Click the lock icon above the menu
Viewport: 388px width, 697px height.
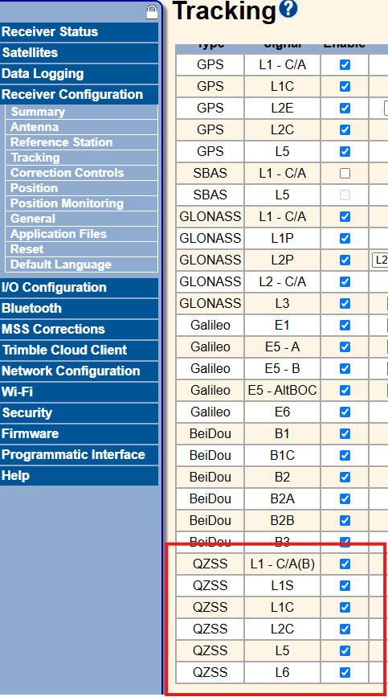point(152,12)
